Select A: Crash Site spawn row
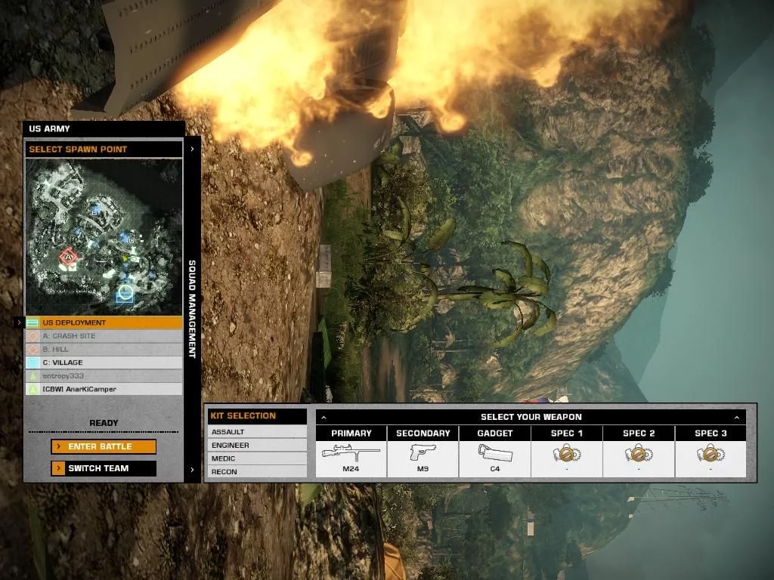This screenshot has width=774, height=580. (104, 336)
